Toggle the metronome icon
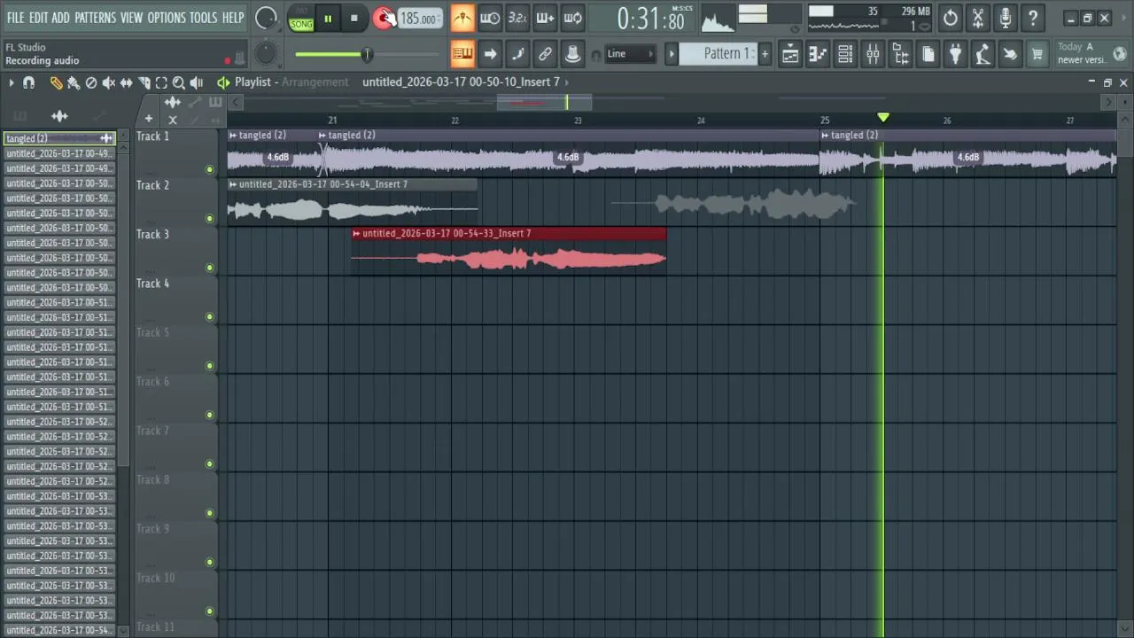Screen dimensions: 1134x638 (462, 18)
